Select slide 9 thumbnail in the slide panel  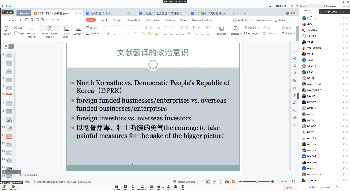click(x=9, y=120)
